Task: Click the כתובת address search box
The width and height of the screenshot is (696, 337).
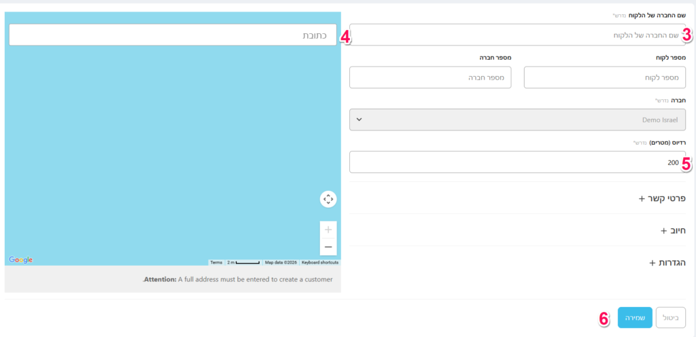Action: 173,35
